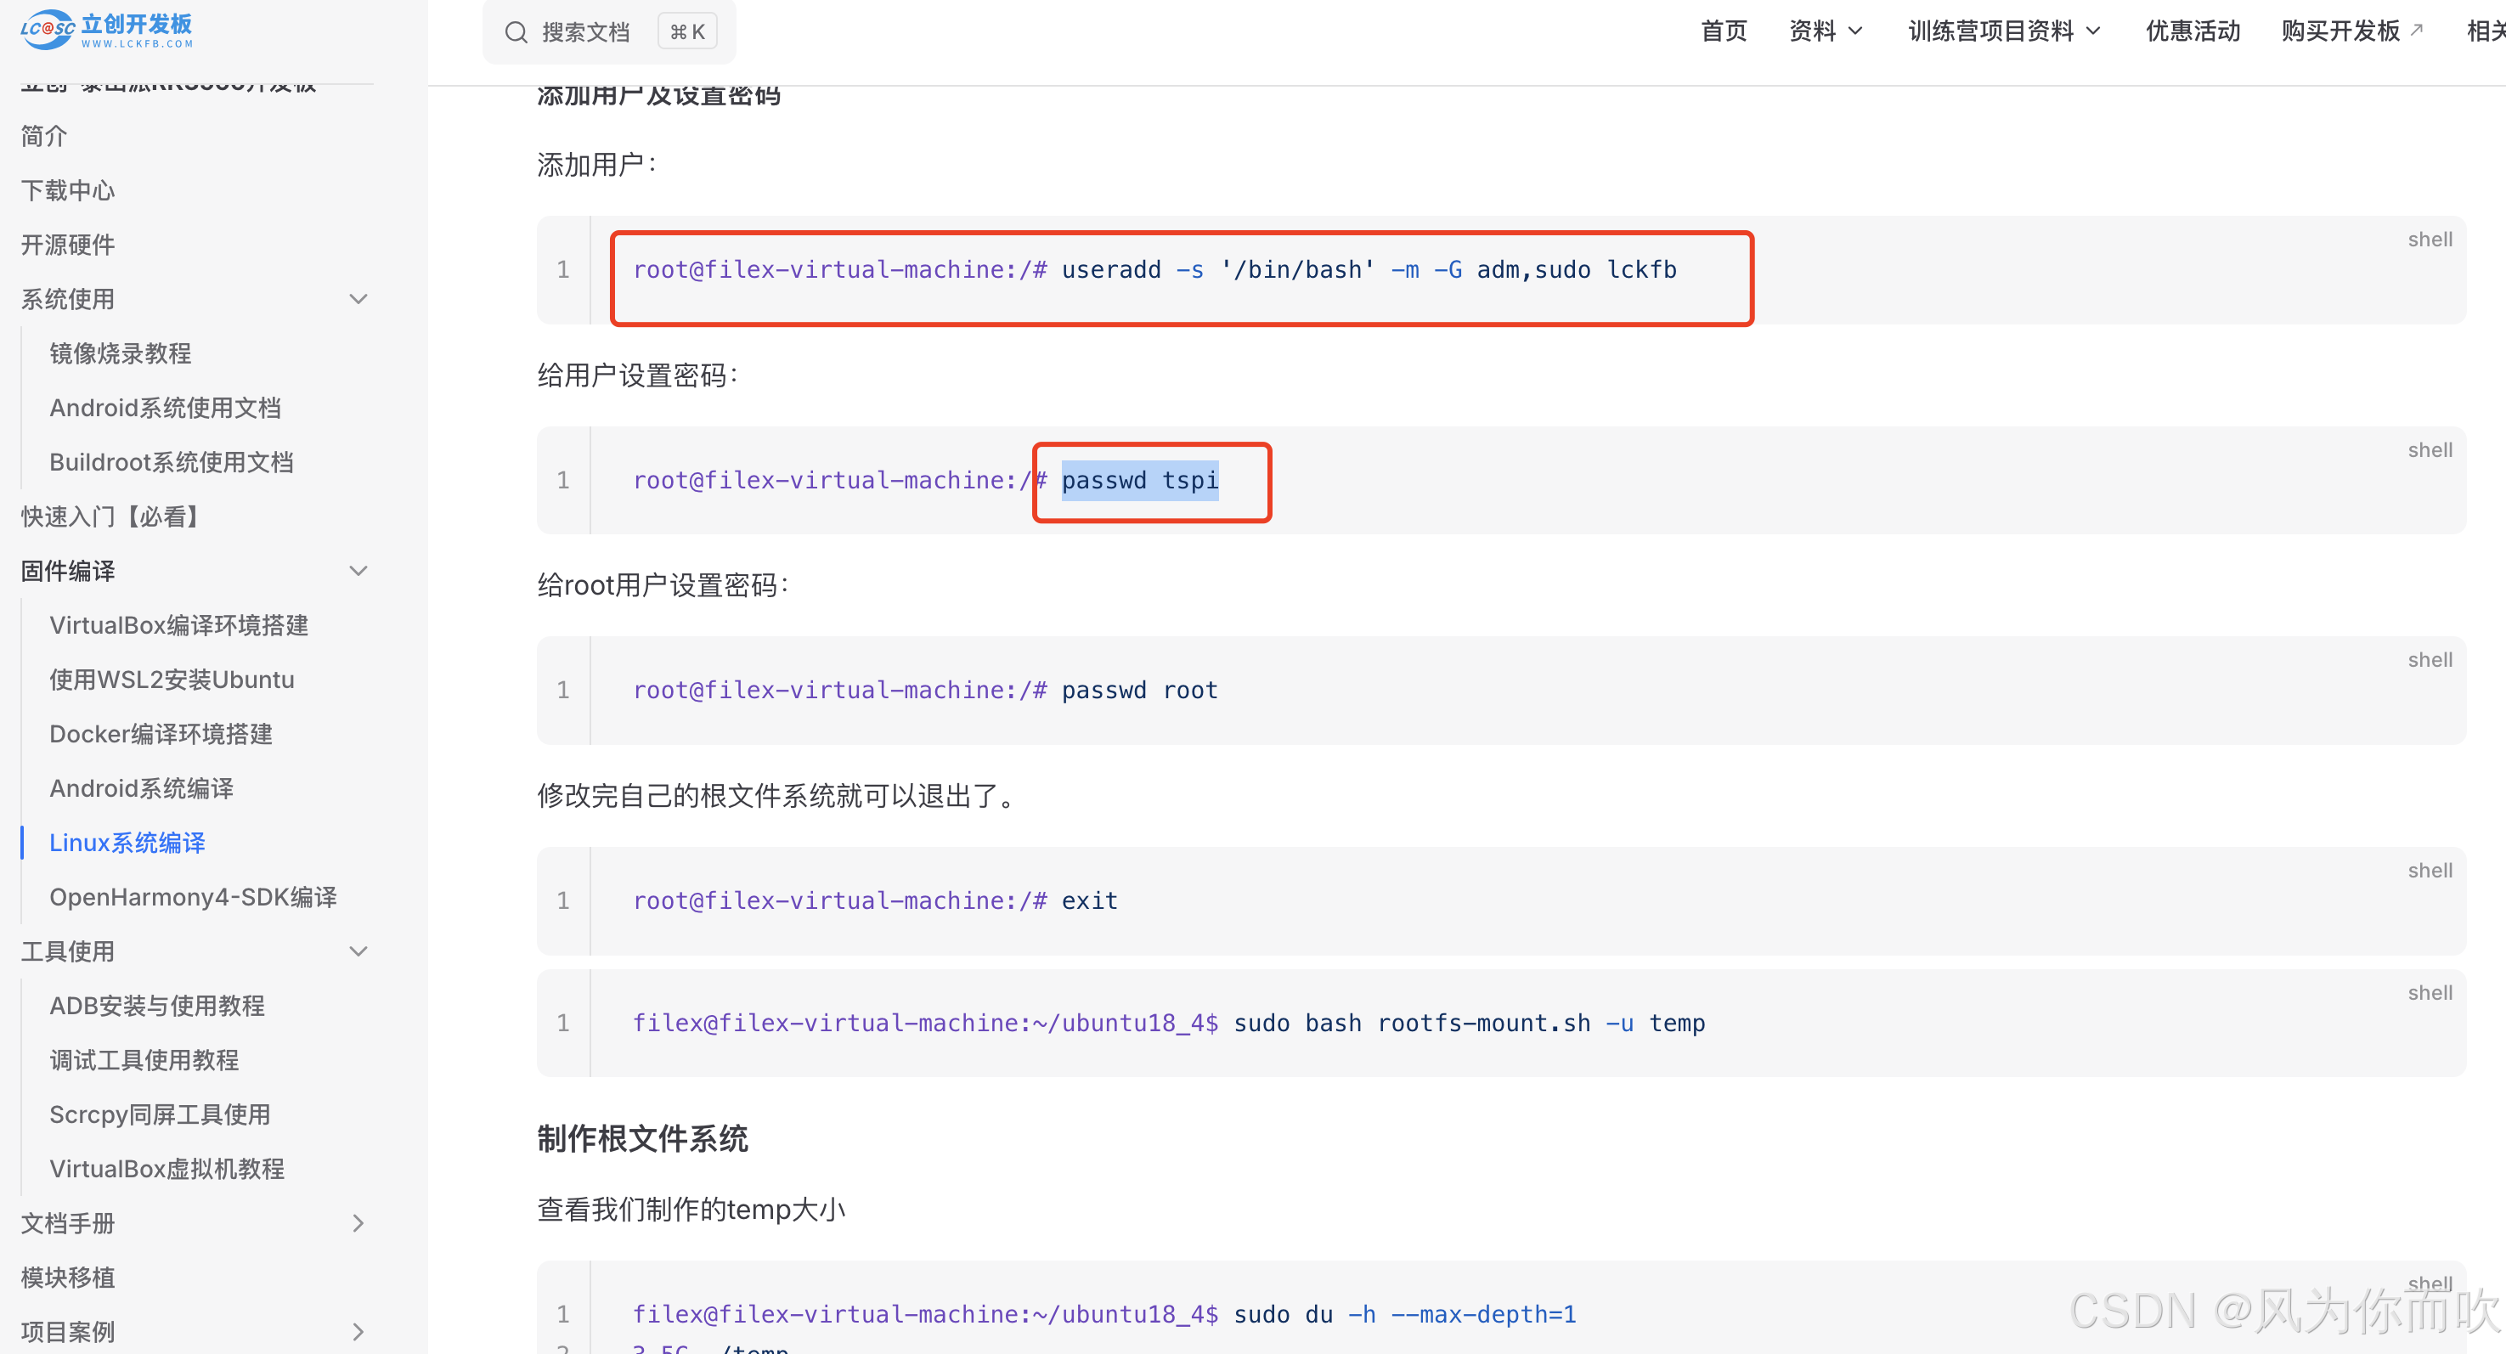The height and width of the screenshot is (1354, 2506).
Task: Collapse the 系统使用 section chevron
Action: (358, 299)
